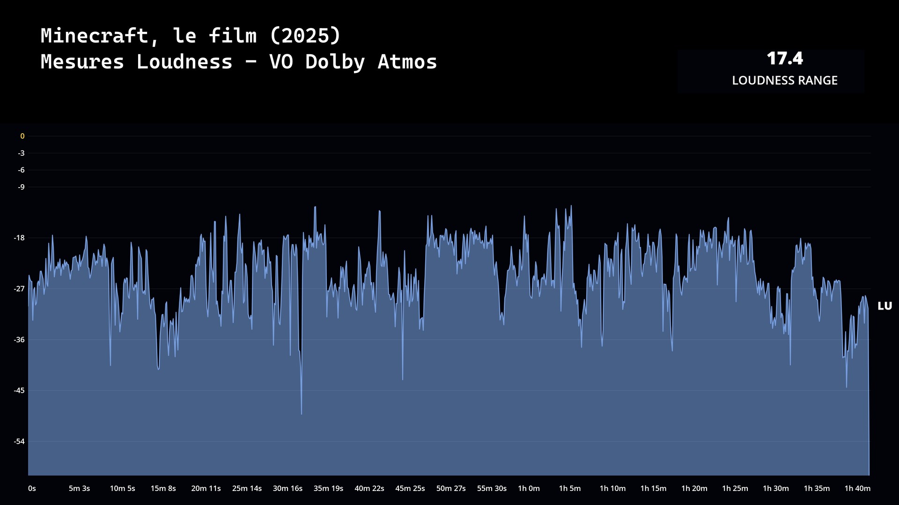Screen dimensions: 899x505
Task: Click the 0s time axis label
Action: 32,489
